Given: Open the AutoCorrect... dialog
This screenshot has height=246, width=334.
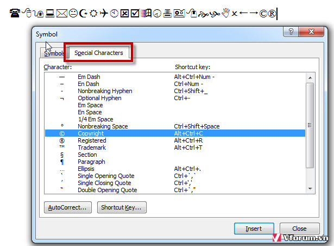Looking at the screenshot, I should click(68, 207).
